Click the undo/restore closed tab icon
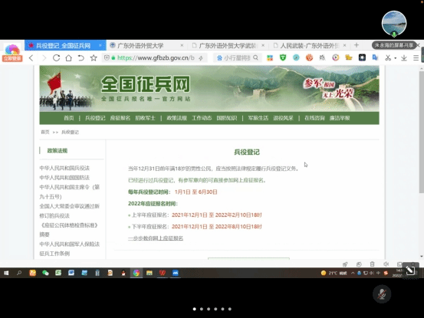Viewport: 424px width, 318px height. [x=81, y=57]
